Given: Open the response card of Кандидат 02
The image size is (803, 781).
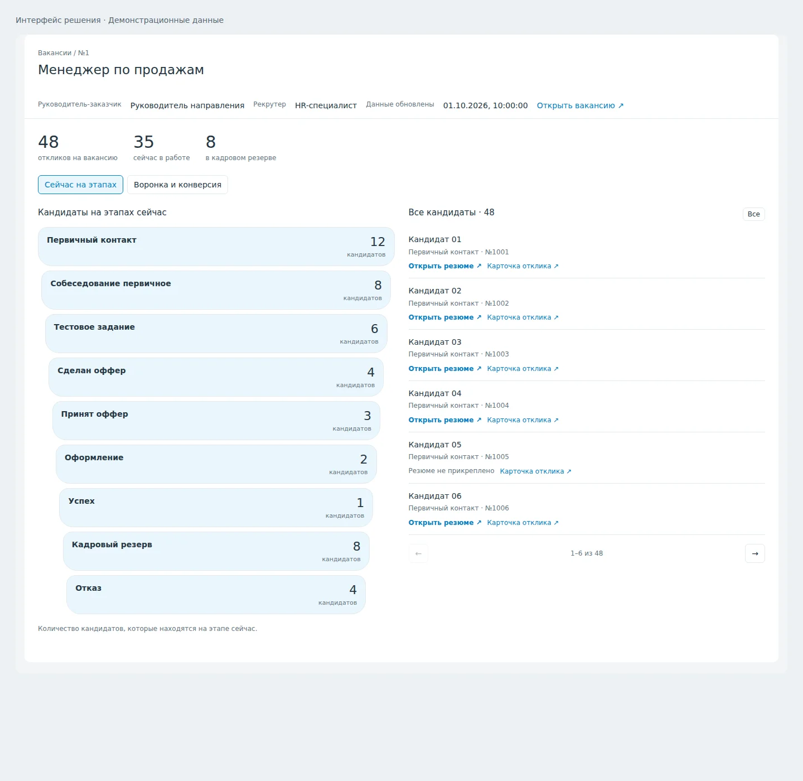Looking at the screenshot, I should [x=523, y=317].
